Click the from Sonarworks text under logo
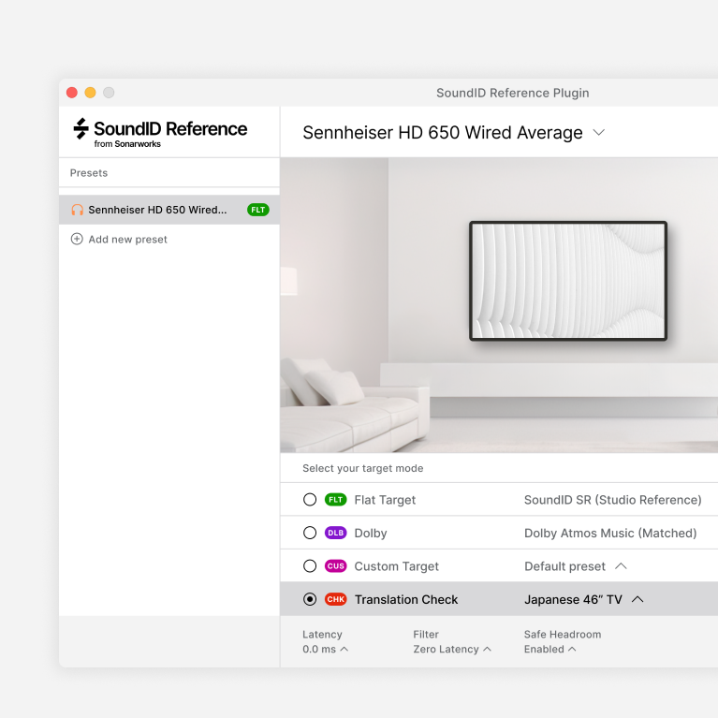Image resolution: width=718 pixels, height=718 pixels. point(127,144)
